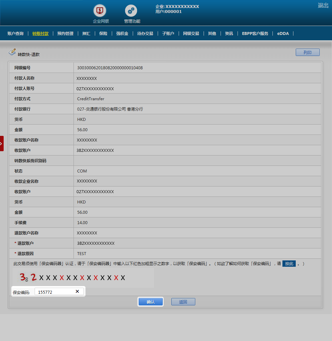This screenshot has width=332, height=341.
Task: Open the 保险 menu
Action: [x=103, y=34]
